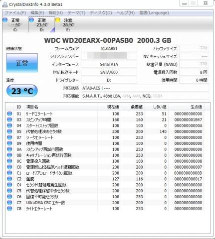The width and height of the screenshot is (215, 239).
Task: Minimize the CrystalDiskInfo window
Action: click(x=184, y=3)
